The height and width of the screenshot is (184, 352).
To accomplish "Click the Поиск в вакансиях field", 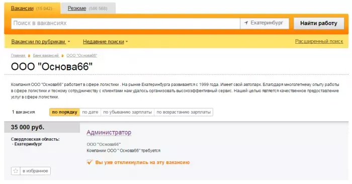I will tap(126, 23).
